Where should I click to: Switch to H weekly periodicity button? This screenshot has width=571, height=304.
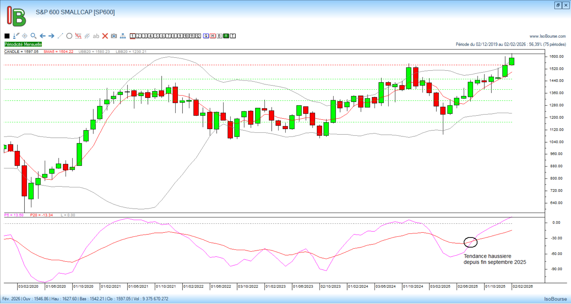pyautogui.click(x=213, y=36)
